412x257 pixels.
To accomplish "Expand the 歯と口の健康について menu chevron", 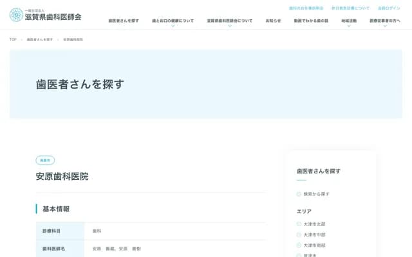I will pos(173,26).
